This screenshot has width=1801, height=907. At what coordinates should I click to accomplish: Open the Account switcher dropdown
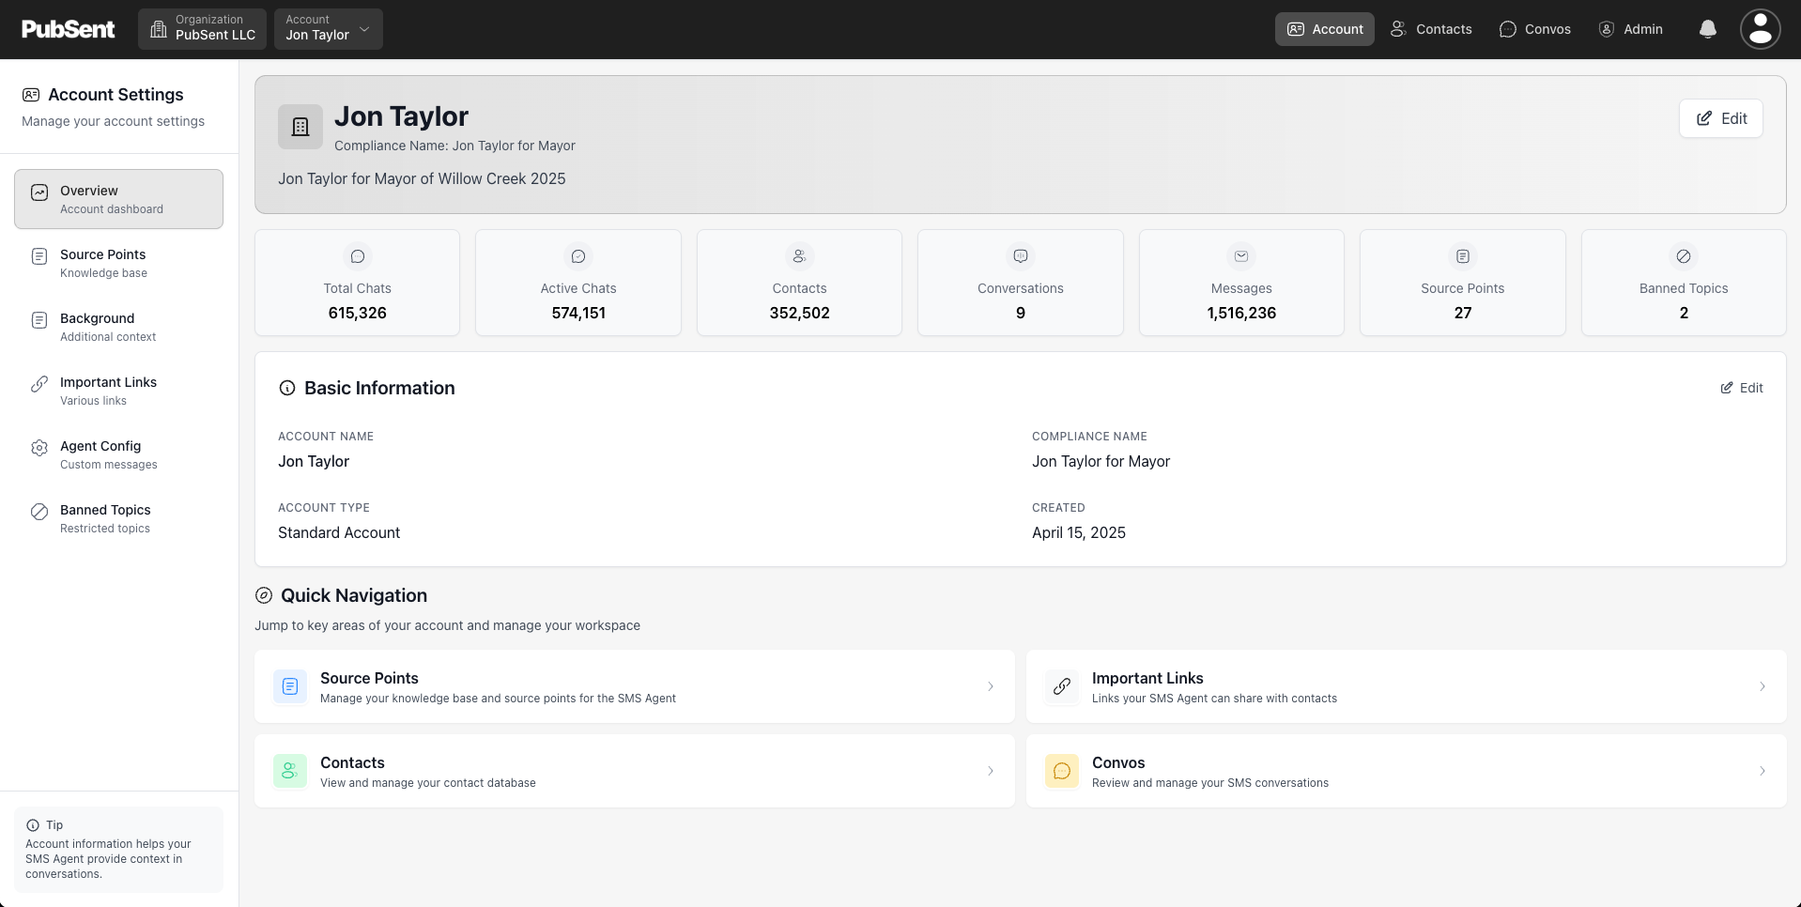pos(328,28)
